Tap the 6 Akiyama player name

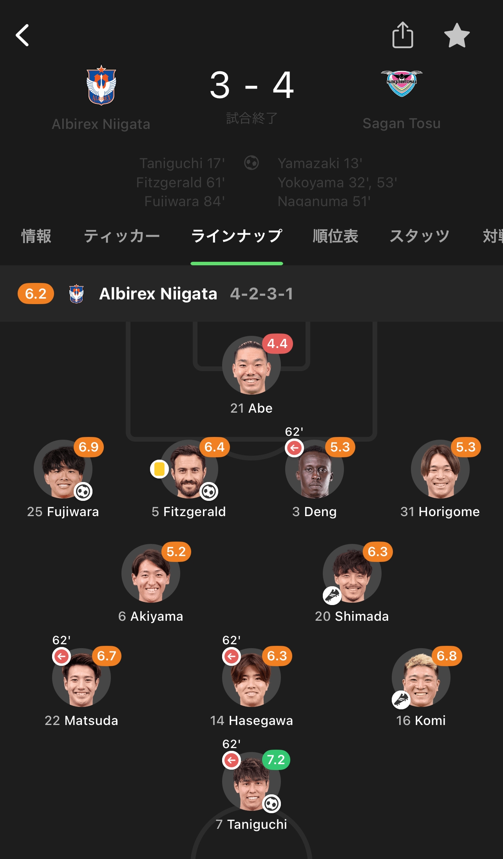[151, 616]
